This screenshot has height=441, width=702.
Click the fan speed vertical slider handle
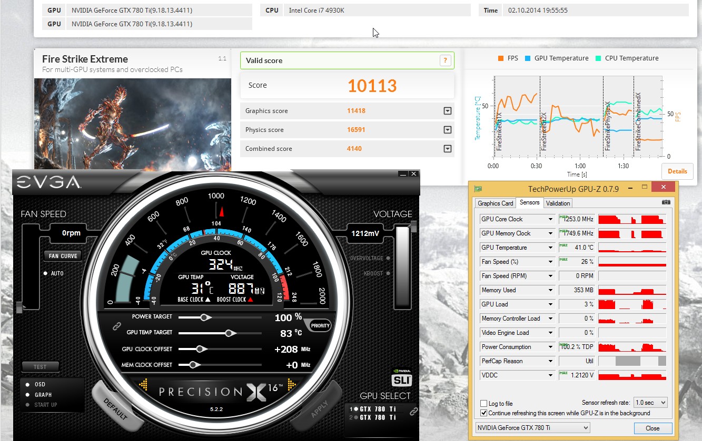(x=20, y=307)
